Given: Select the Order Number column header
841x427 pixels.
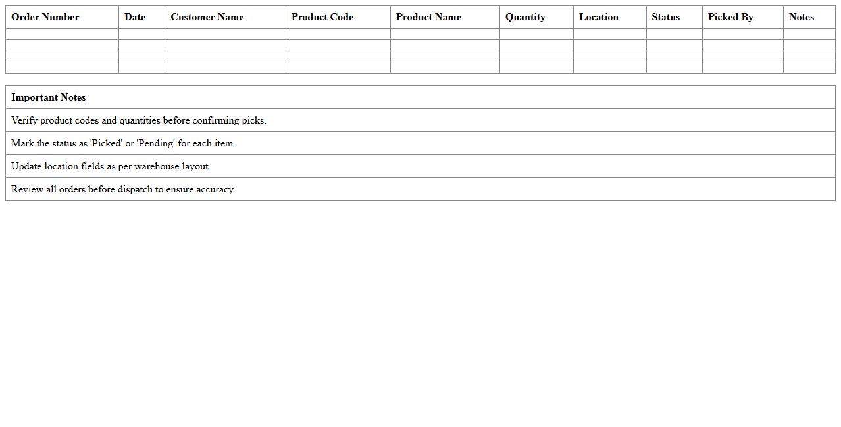Looking at the screenshot, I should (45, 17).
